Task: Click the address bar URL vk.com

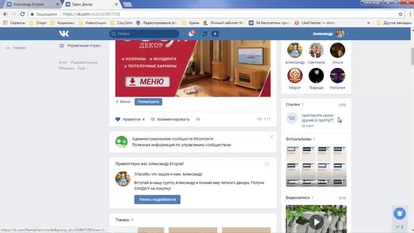Action: click(91, 14)
